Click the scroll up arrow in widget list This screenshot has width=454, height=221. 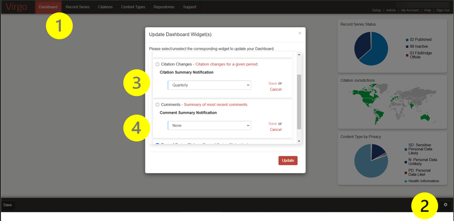pos(299,55)
